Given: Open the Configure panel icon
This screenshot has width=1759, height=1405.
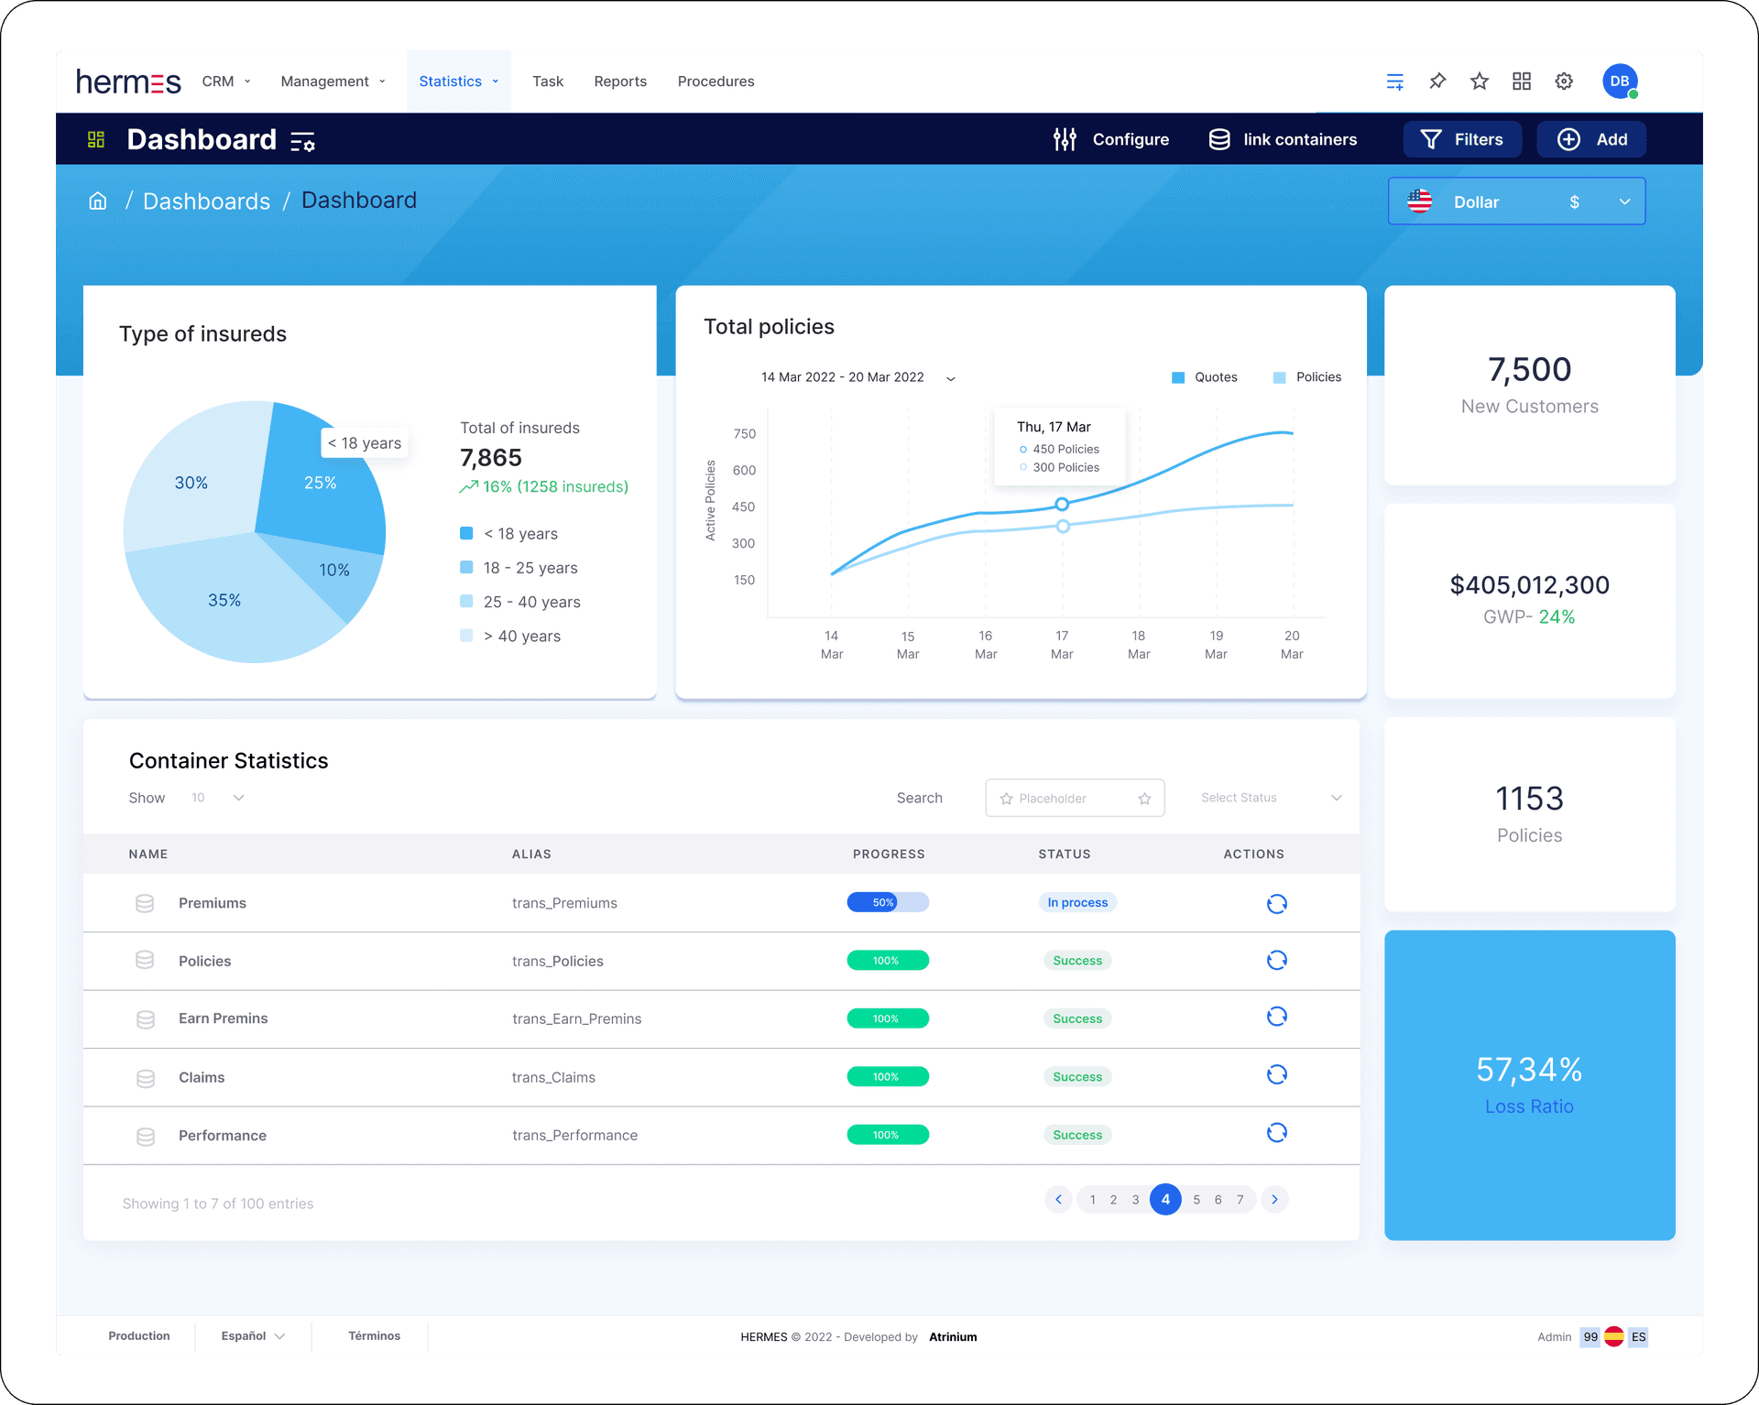Looking at the screenshot, I should click(x=1065, y=139).
